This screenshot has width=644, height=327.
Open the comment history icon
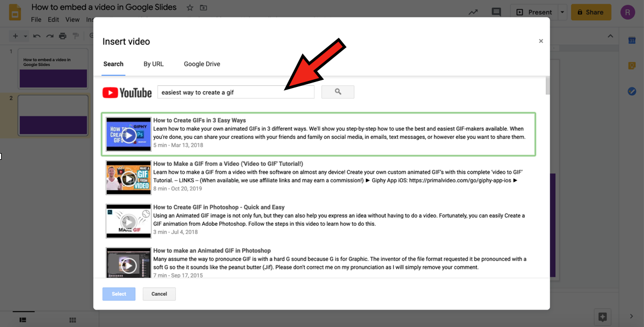point(496,12)
